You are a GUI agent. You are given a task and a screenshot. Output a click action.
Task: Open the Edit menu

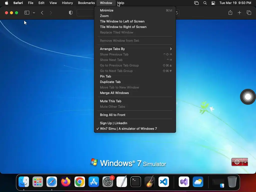coord(41,3)
